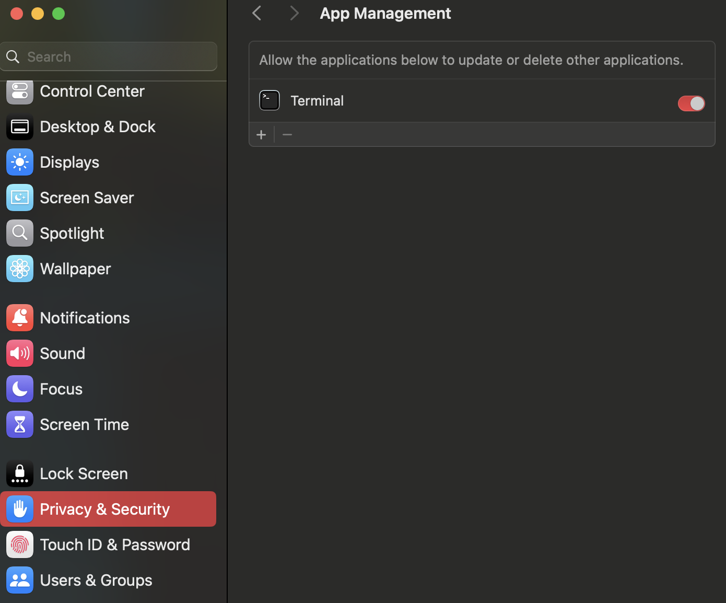Screen dimensions: 726x603
Task: Select the Terminal row label
Action: point(317,101)
